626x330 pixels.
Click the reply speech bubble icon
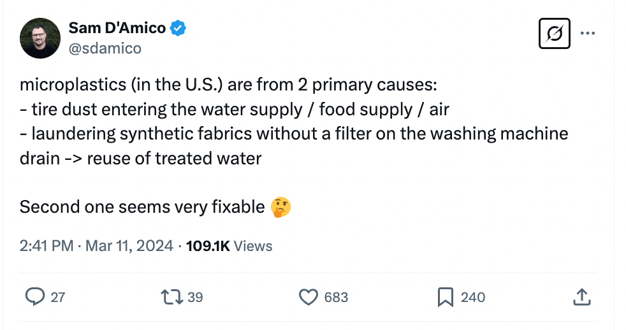34,297
